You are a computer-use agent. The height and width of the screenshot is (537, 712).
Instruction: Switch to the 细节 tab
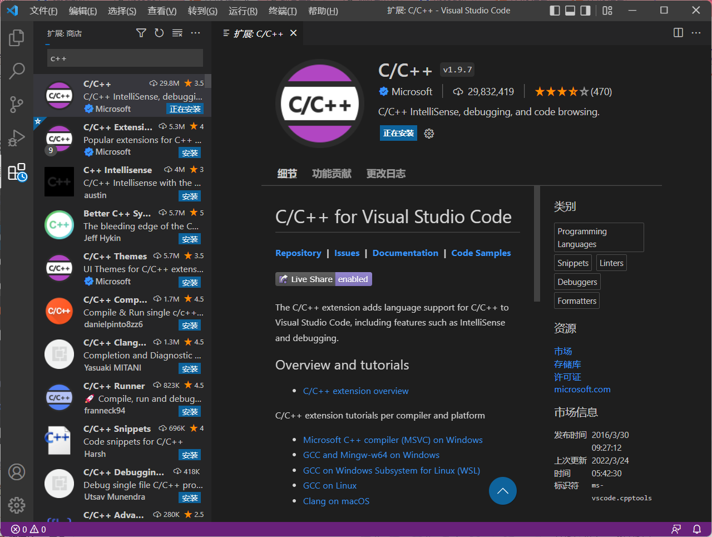287,174
